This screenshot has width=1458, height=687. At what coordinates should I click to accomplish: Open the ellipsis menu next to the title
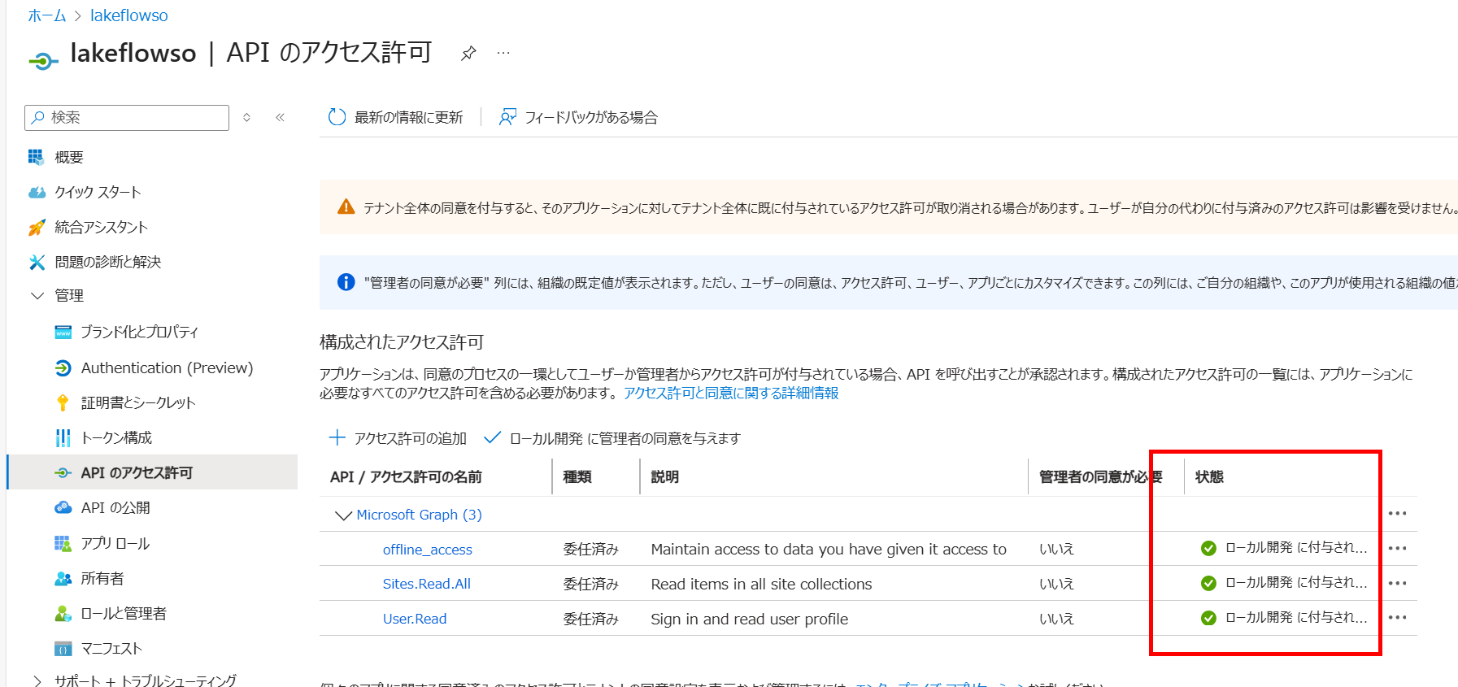pos(503,53)
